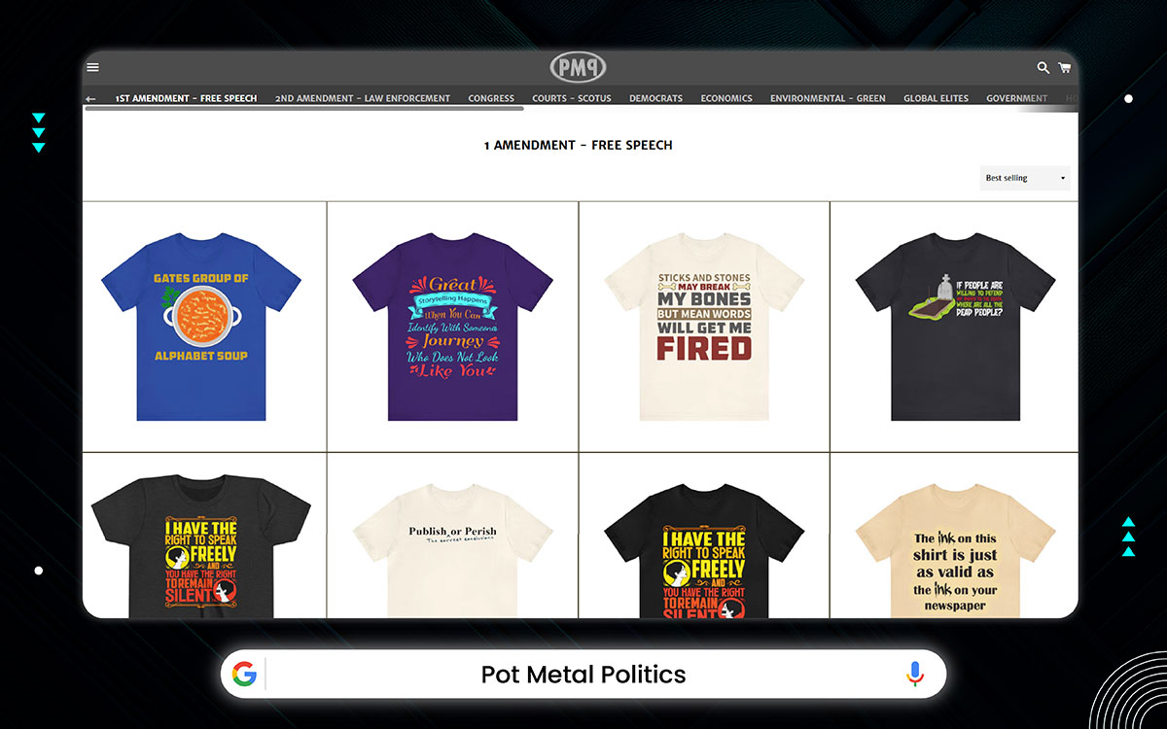Click the Pot Metal Politics search field
This screenshot has height=729, width=1167.
583,674
